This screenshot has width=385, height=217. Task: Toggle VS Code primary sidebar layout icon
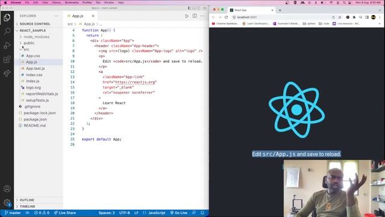(x=189, y=8)
